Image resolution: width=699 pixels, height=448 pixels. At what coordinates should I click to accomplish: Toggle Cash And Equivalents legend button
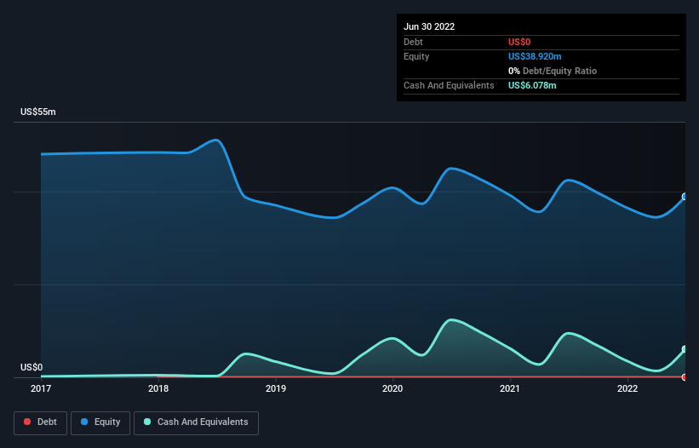[196, 422]
